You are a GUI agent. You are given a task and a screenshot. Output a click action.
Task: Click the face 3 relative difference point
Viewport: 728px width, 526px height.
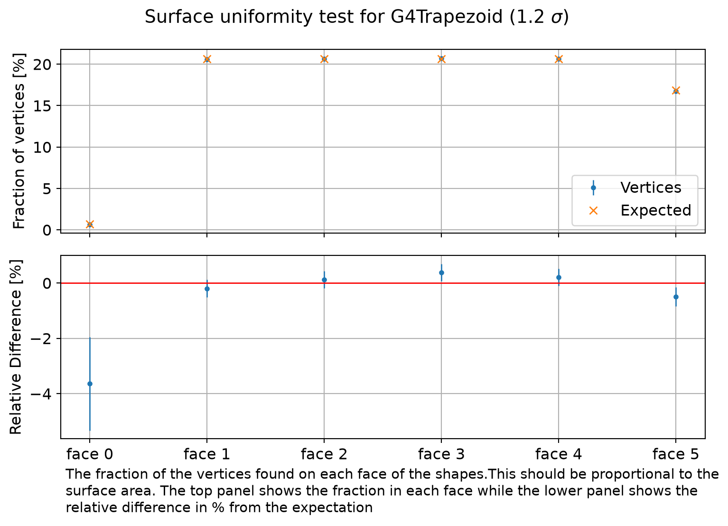[441, 272]
